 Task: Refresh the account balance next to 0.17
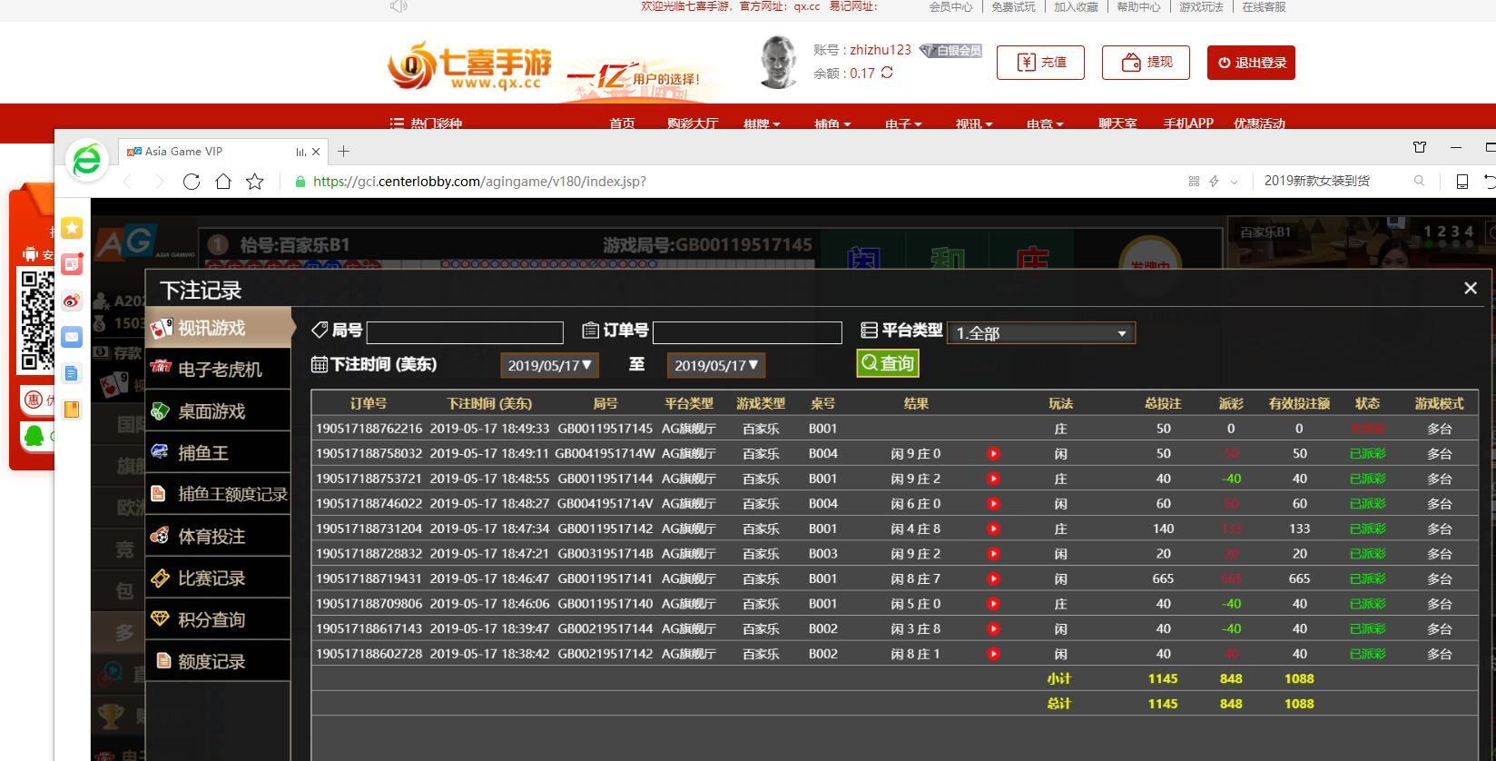click(x=887, y=73)
